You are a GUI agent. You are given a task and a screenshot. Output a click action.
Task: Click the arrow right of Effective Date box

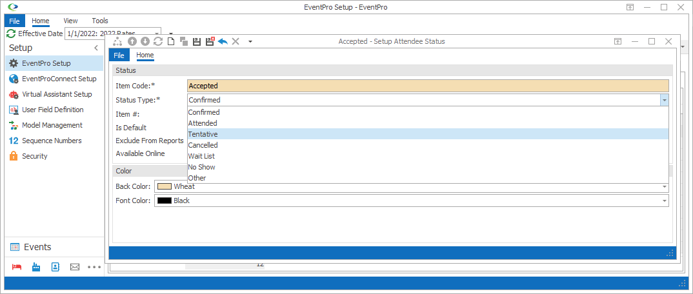coord(171,33)
